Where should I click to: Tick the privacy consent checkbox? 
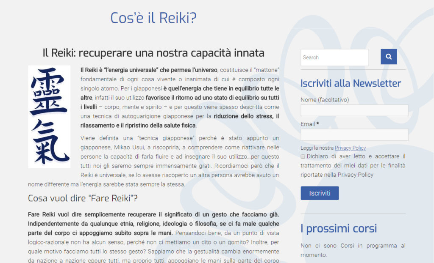[303, 156]
